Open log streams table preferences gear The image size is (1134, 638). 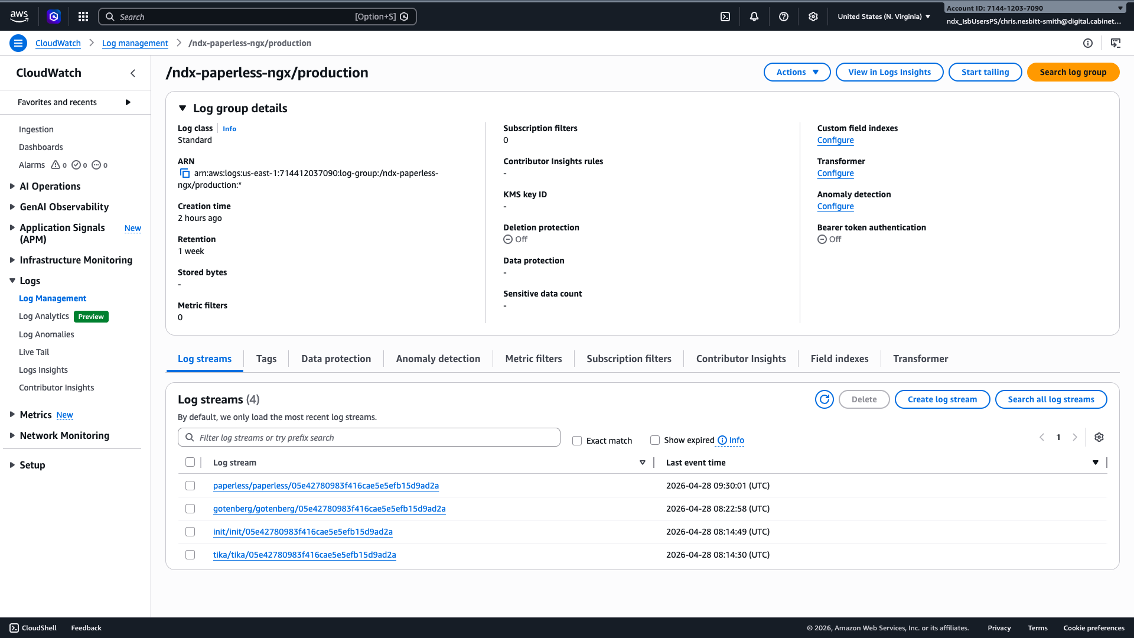pyautogui.click(x=1099, y=437)
